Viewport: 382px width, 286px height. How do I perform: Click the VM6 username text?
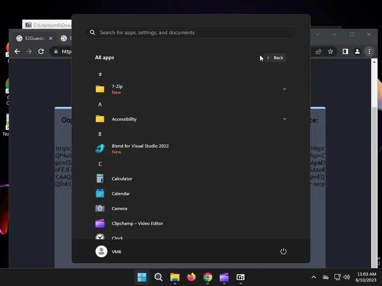(116, 252)
